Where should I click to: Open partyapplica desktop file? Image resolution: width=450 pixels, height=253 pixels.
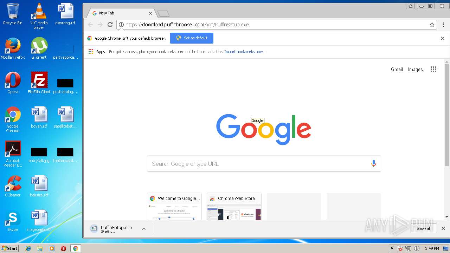65,51
